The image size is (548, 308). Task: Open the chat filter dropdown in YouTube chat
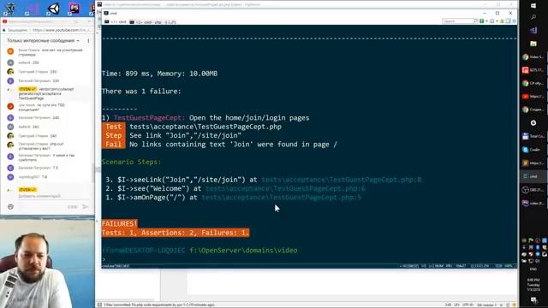point(44,40)
